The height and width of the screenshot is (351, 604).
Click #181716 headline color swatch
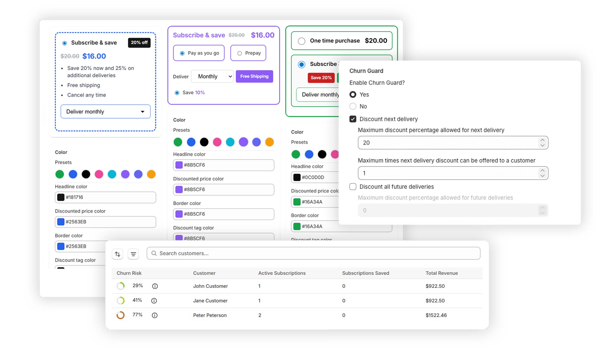point(61,197)
